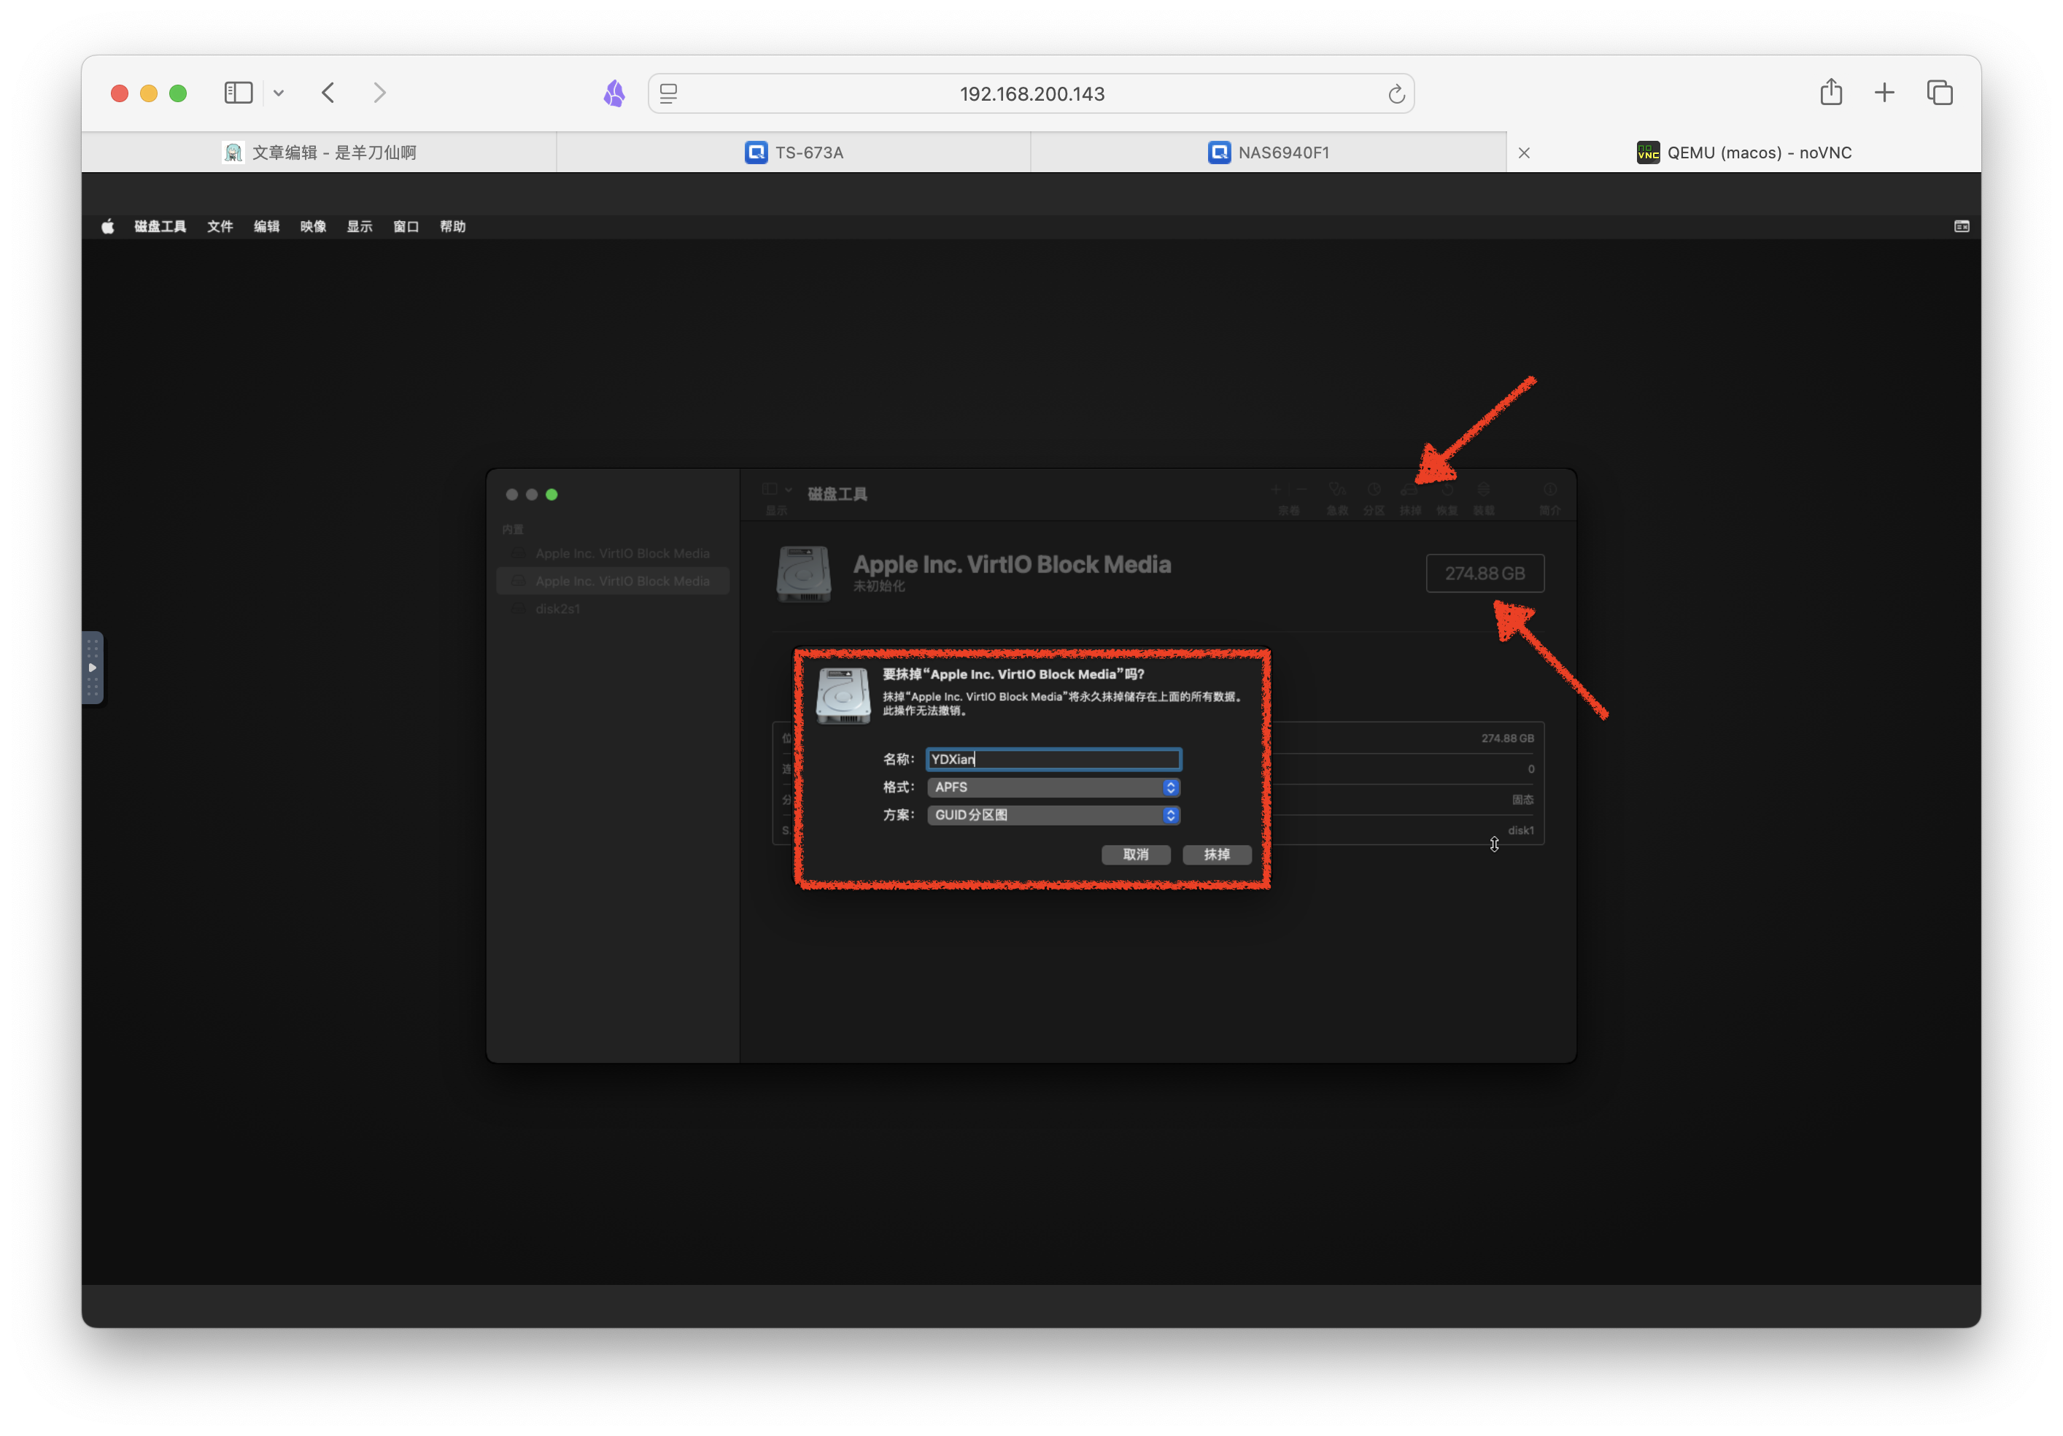Open the 窗口 menu
Viewport: 2063px width, 1436px height.
(406, 226)
